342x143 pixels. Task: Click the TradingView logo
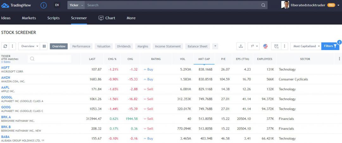point(16,5)
